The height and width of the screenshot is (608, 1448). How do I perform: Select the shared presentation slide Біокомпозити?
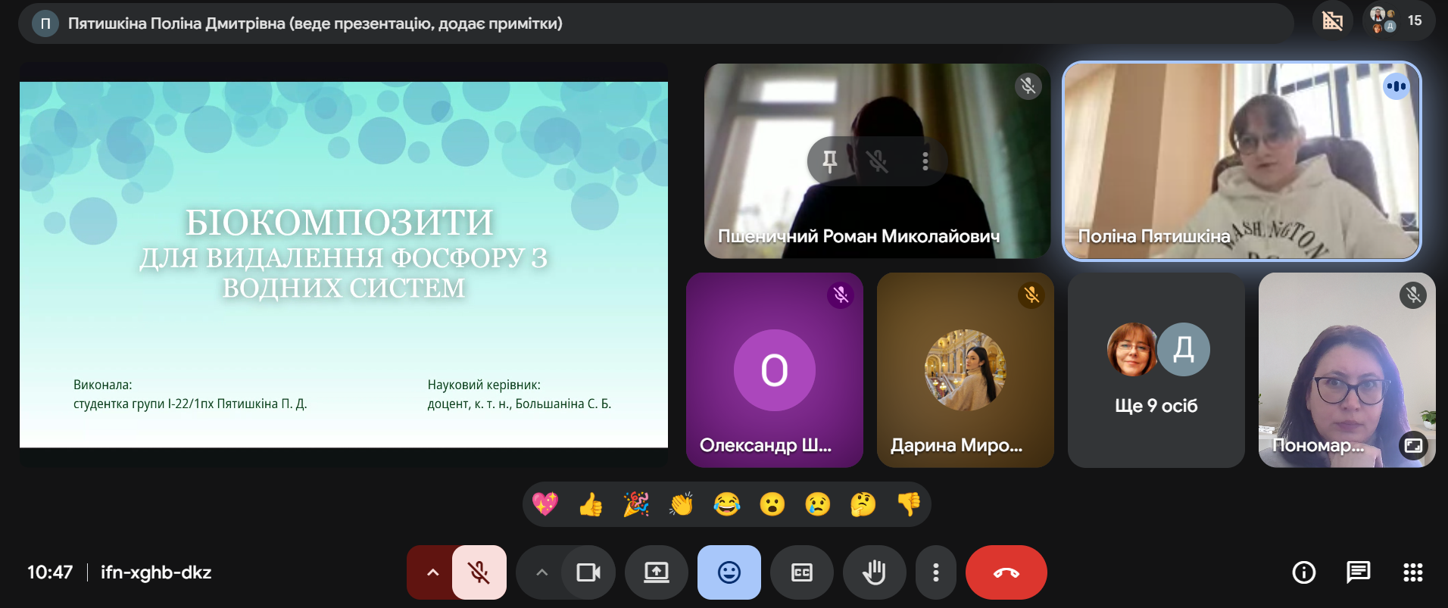click(343, 264)
